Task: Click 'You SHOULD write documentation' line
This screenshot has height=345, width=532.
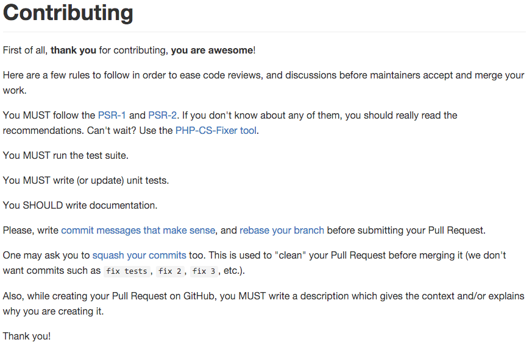Action: 80,206
